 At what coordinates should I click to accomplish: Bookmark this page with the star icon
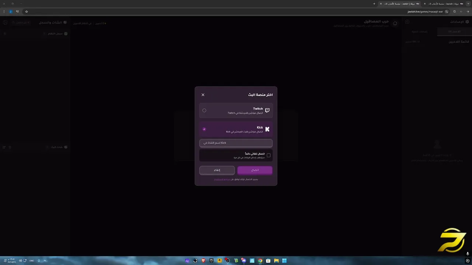[x=27, y=11]
